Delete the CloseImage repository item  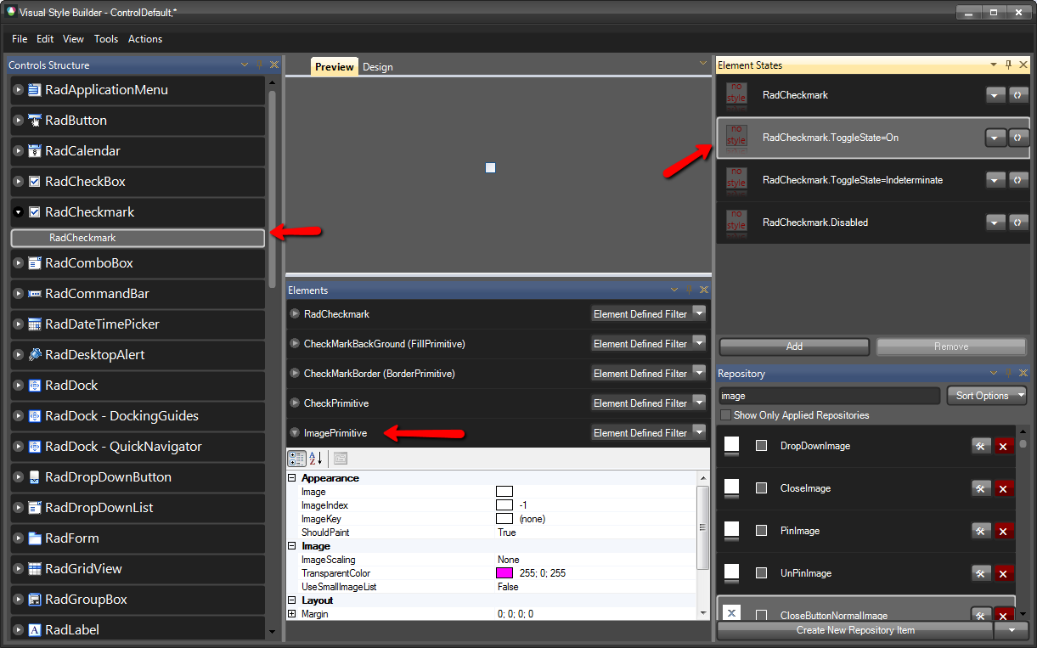click(x=1004, y=488)
